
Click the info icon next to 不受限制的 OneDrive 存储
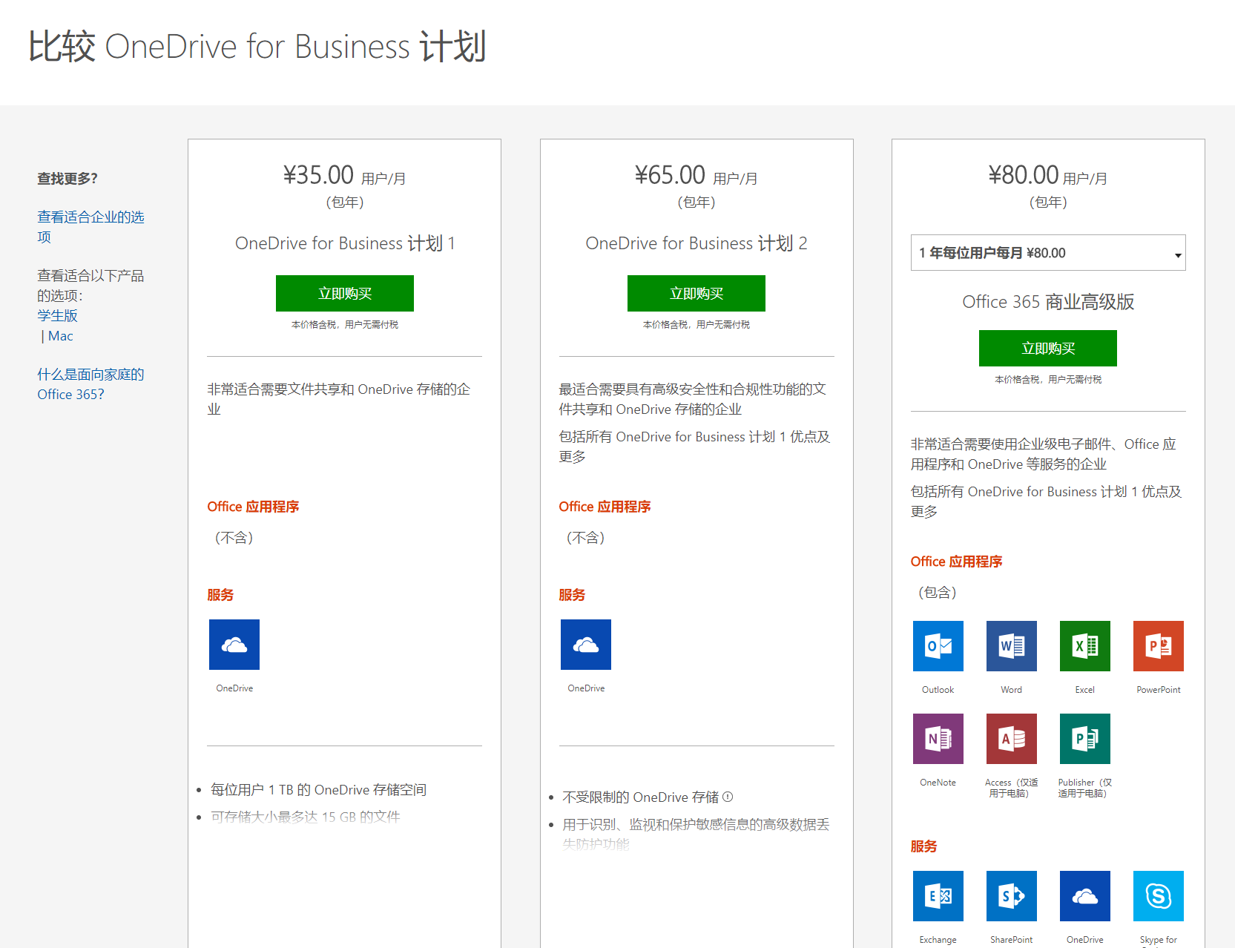tap(729, 797)
